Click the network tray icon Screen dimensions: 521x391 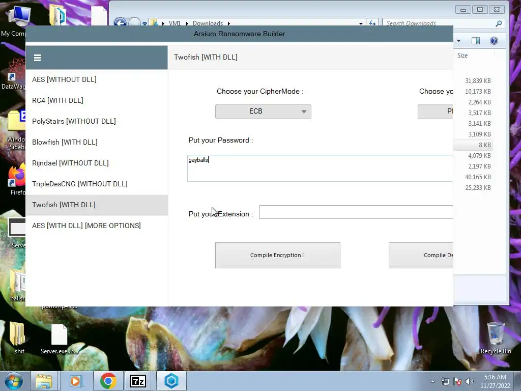tap(445, 381)
